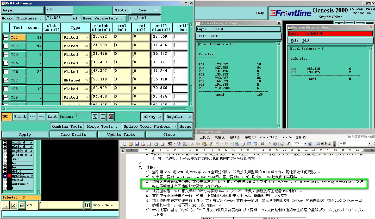This screenshot has width=375, height=219.
Task: Click the Insert Hyperlink globe icon in Word
Action: [237, 144]
